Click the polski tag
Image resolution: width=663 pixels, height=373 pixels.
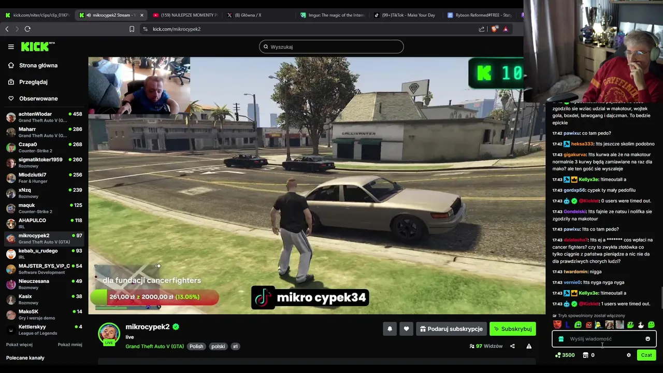coord(218,346)
